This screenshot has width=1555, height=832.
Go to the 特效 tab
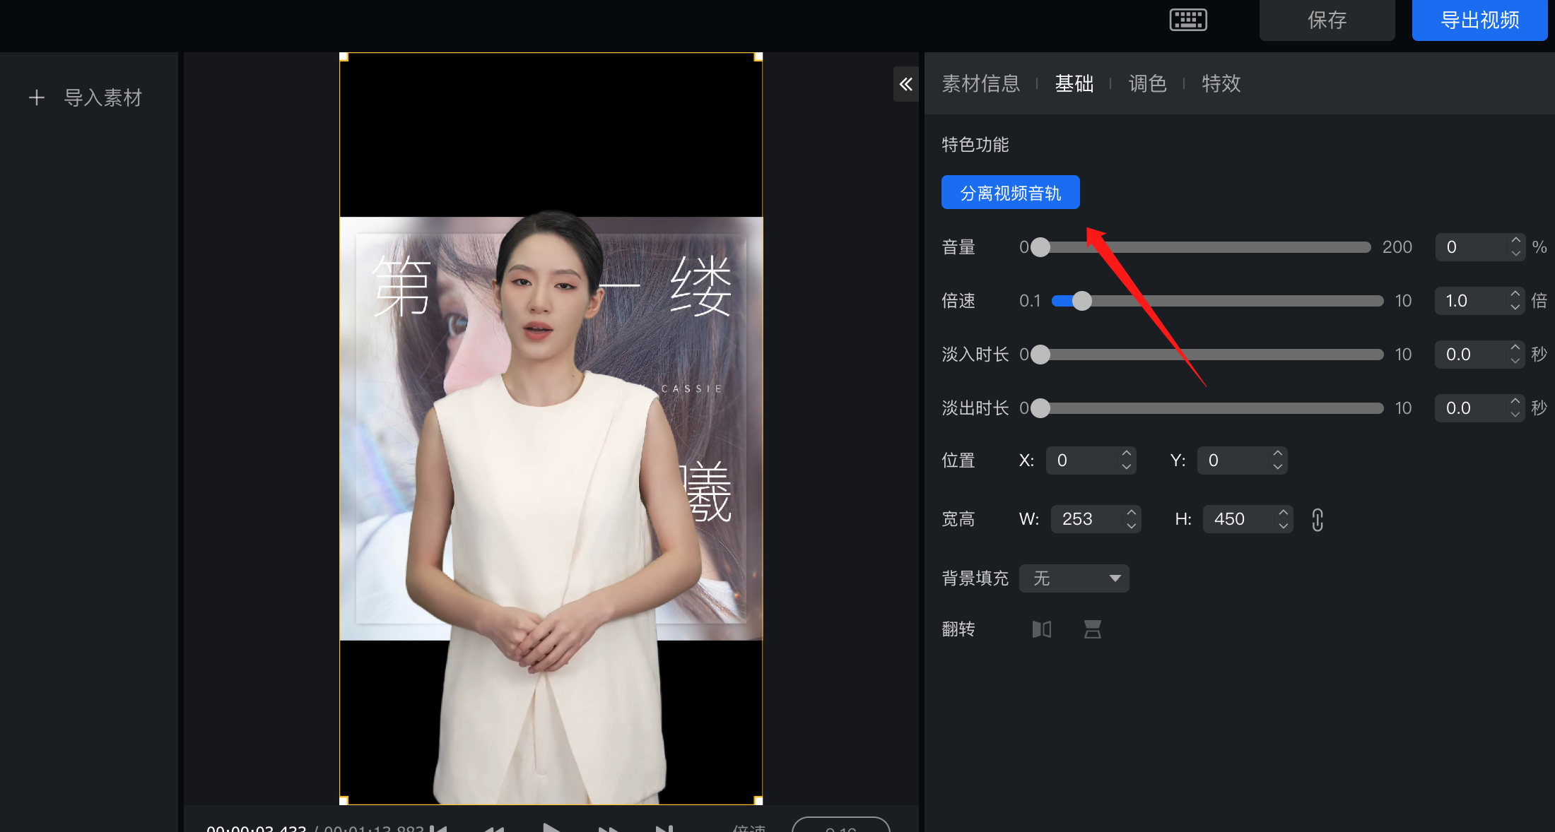click(x=1221, y=83)
